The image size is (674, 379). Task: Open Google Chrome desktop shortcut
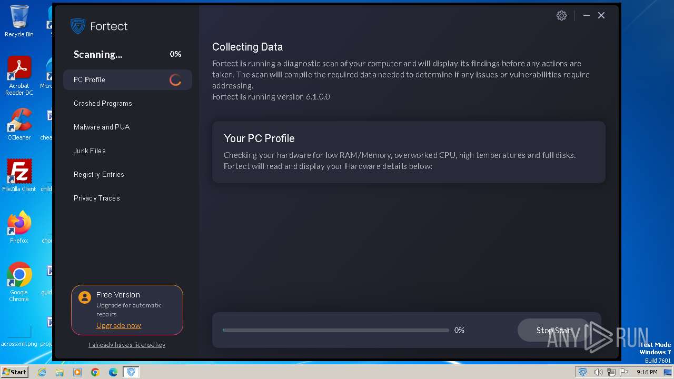19,282
